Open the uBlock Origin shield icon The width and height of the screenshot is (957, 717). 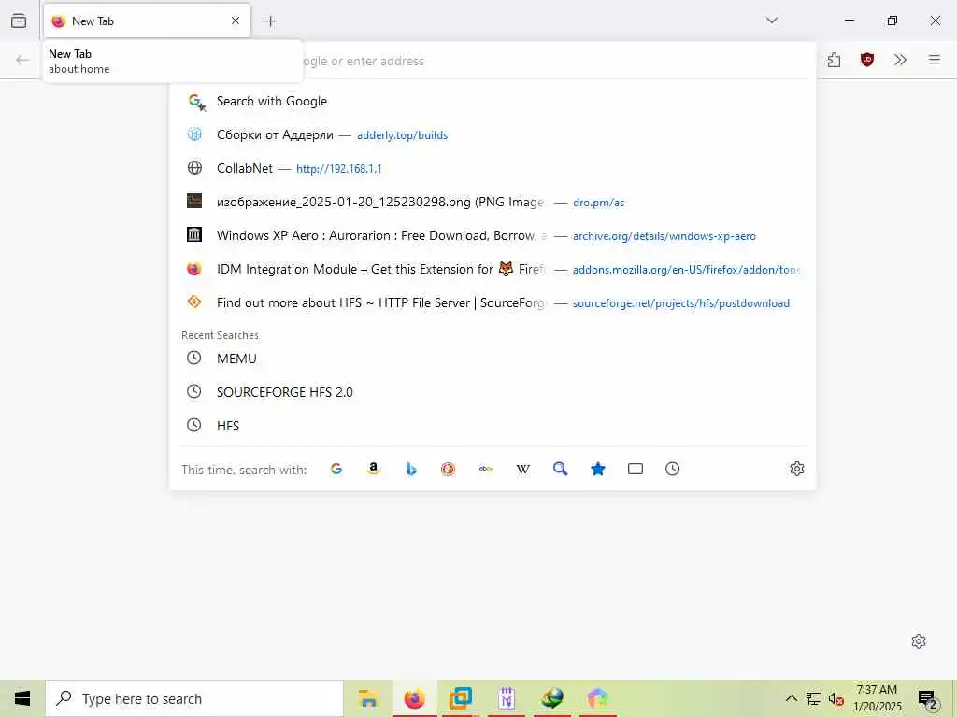tap(867, 60)
